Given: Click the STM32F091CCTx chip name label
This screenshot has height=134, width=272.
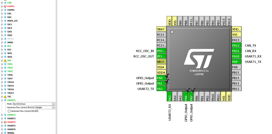Looking at the screenshot, I should click(199, 71).
